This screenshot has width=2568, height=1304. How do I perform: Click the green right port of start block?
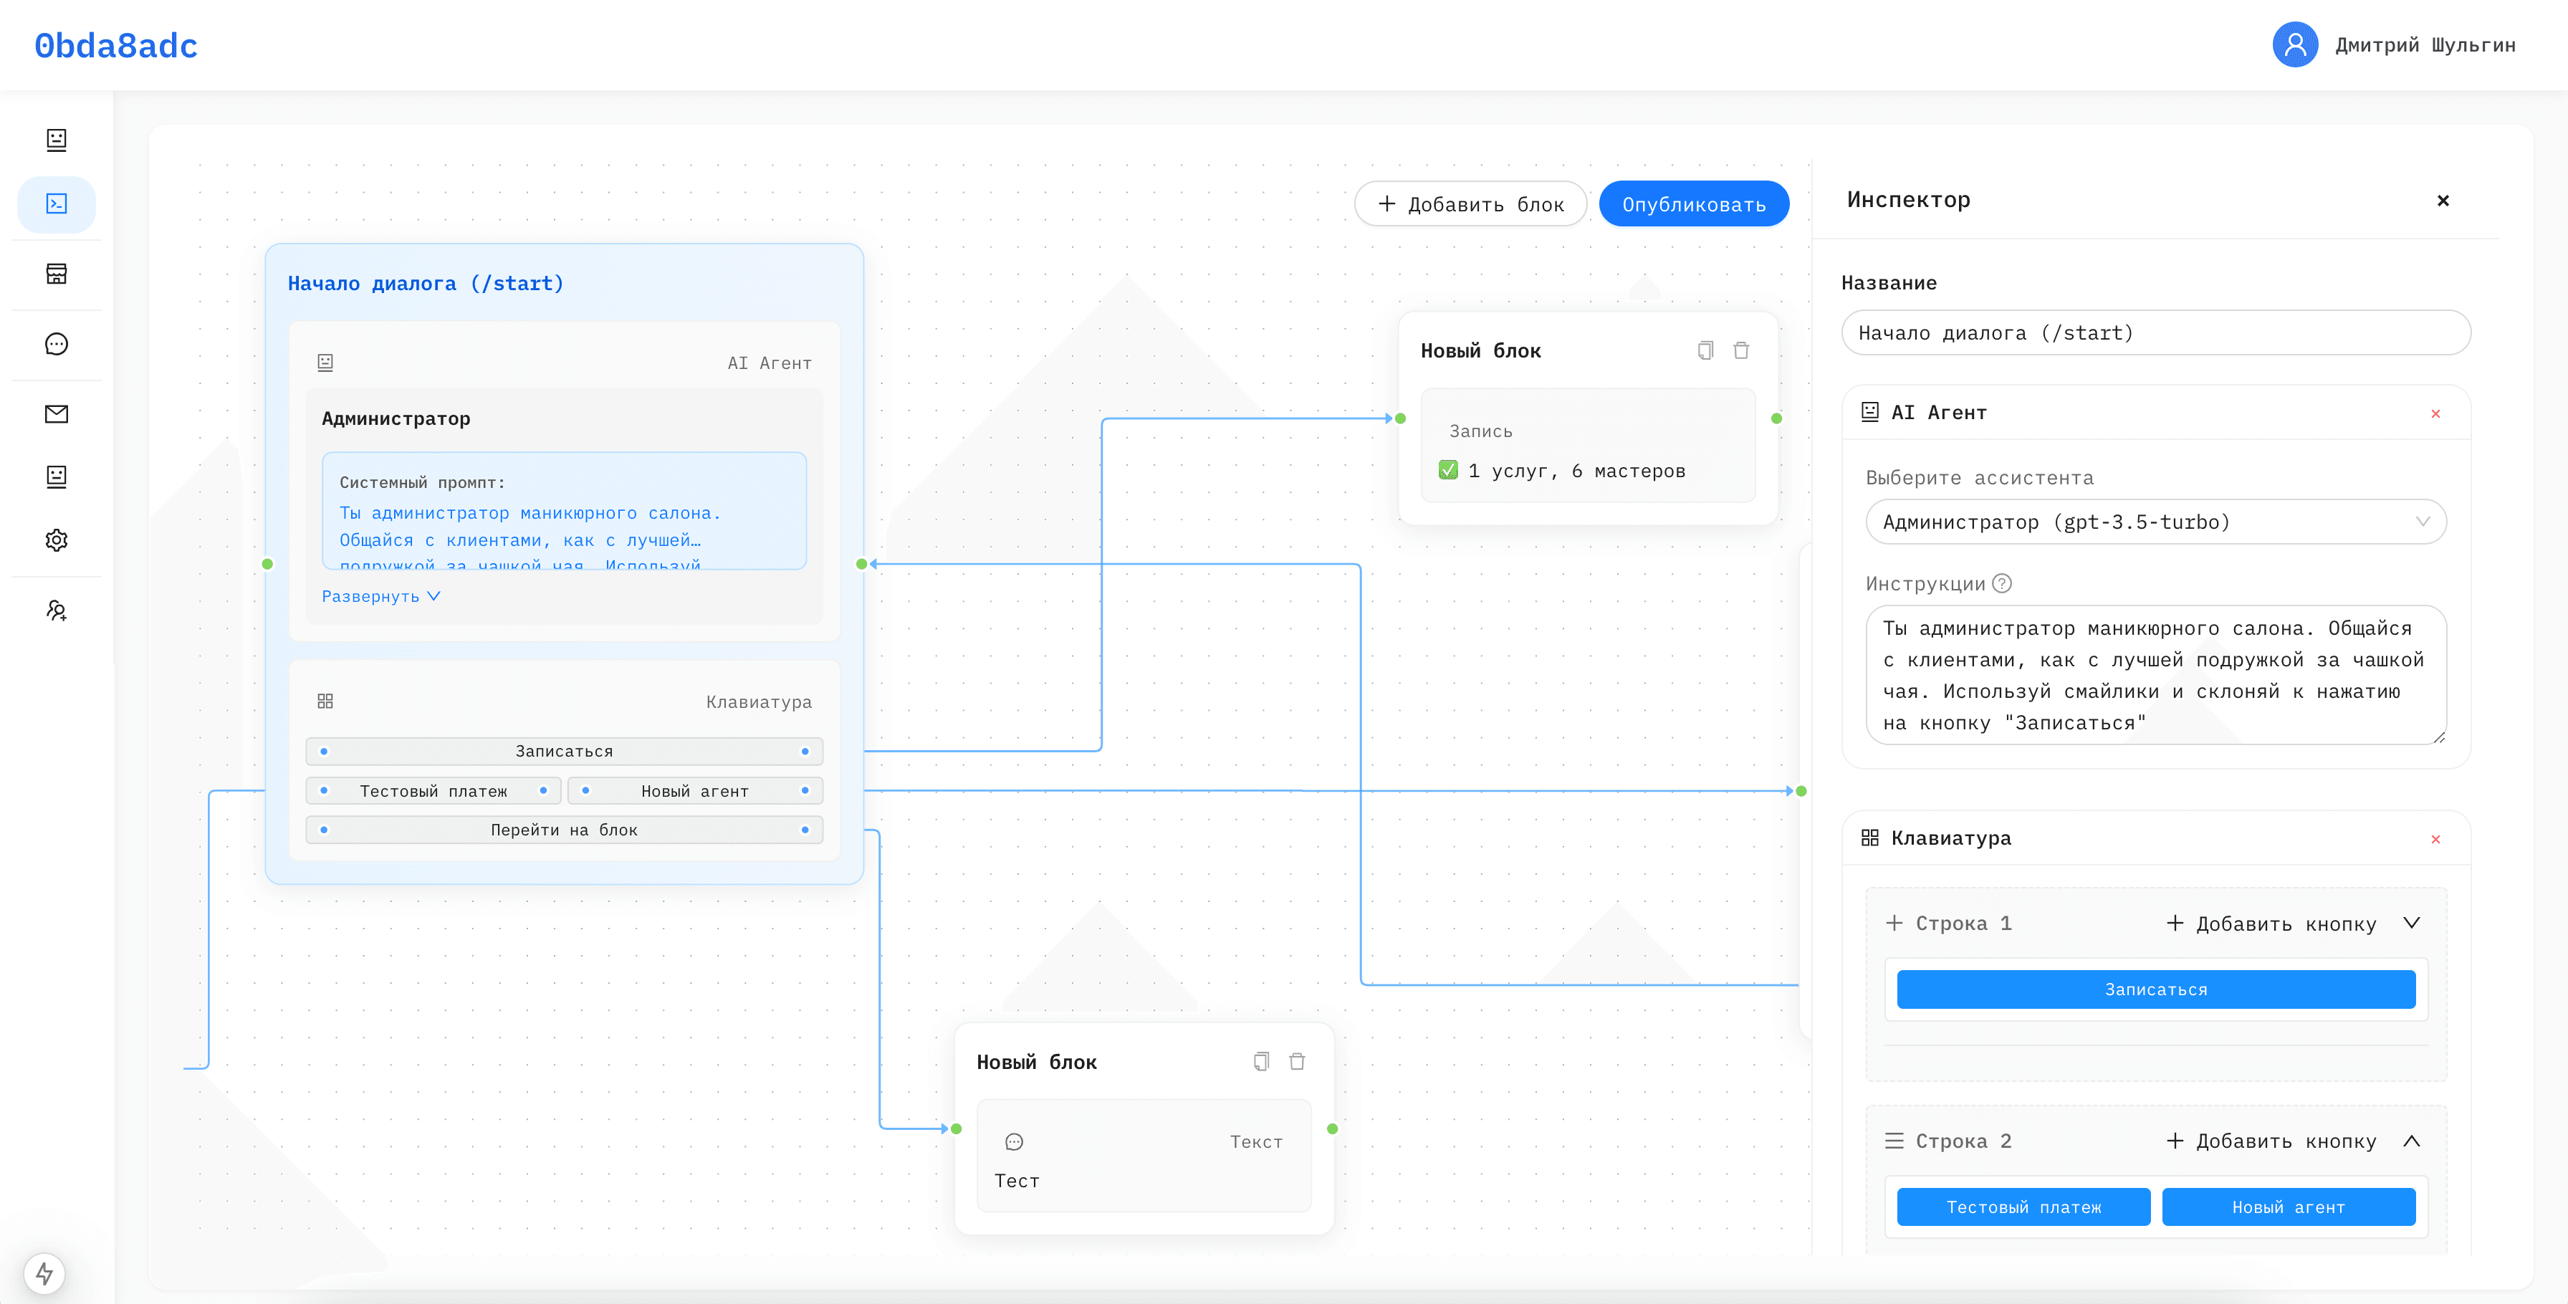pos(861,563)
